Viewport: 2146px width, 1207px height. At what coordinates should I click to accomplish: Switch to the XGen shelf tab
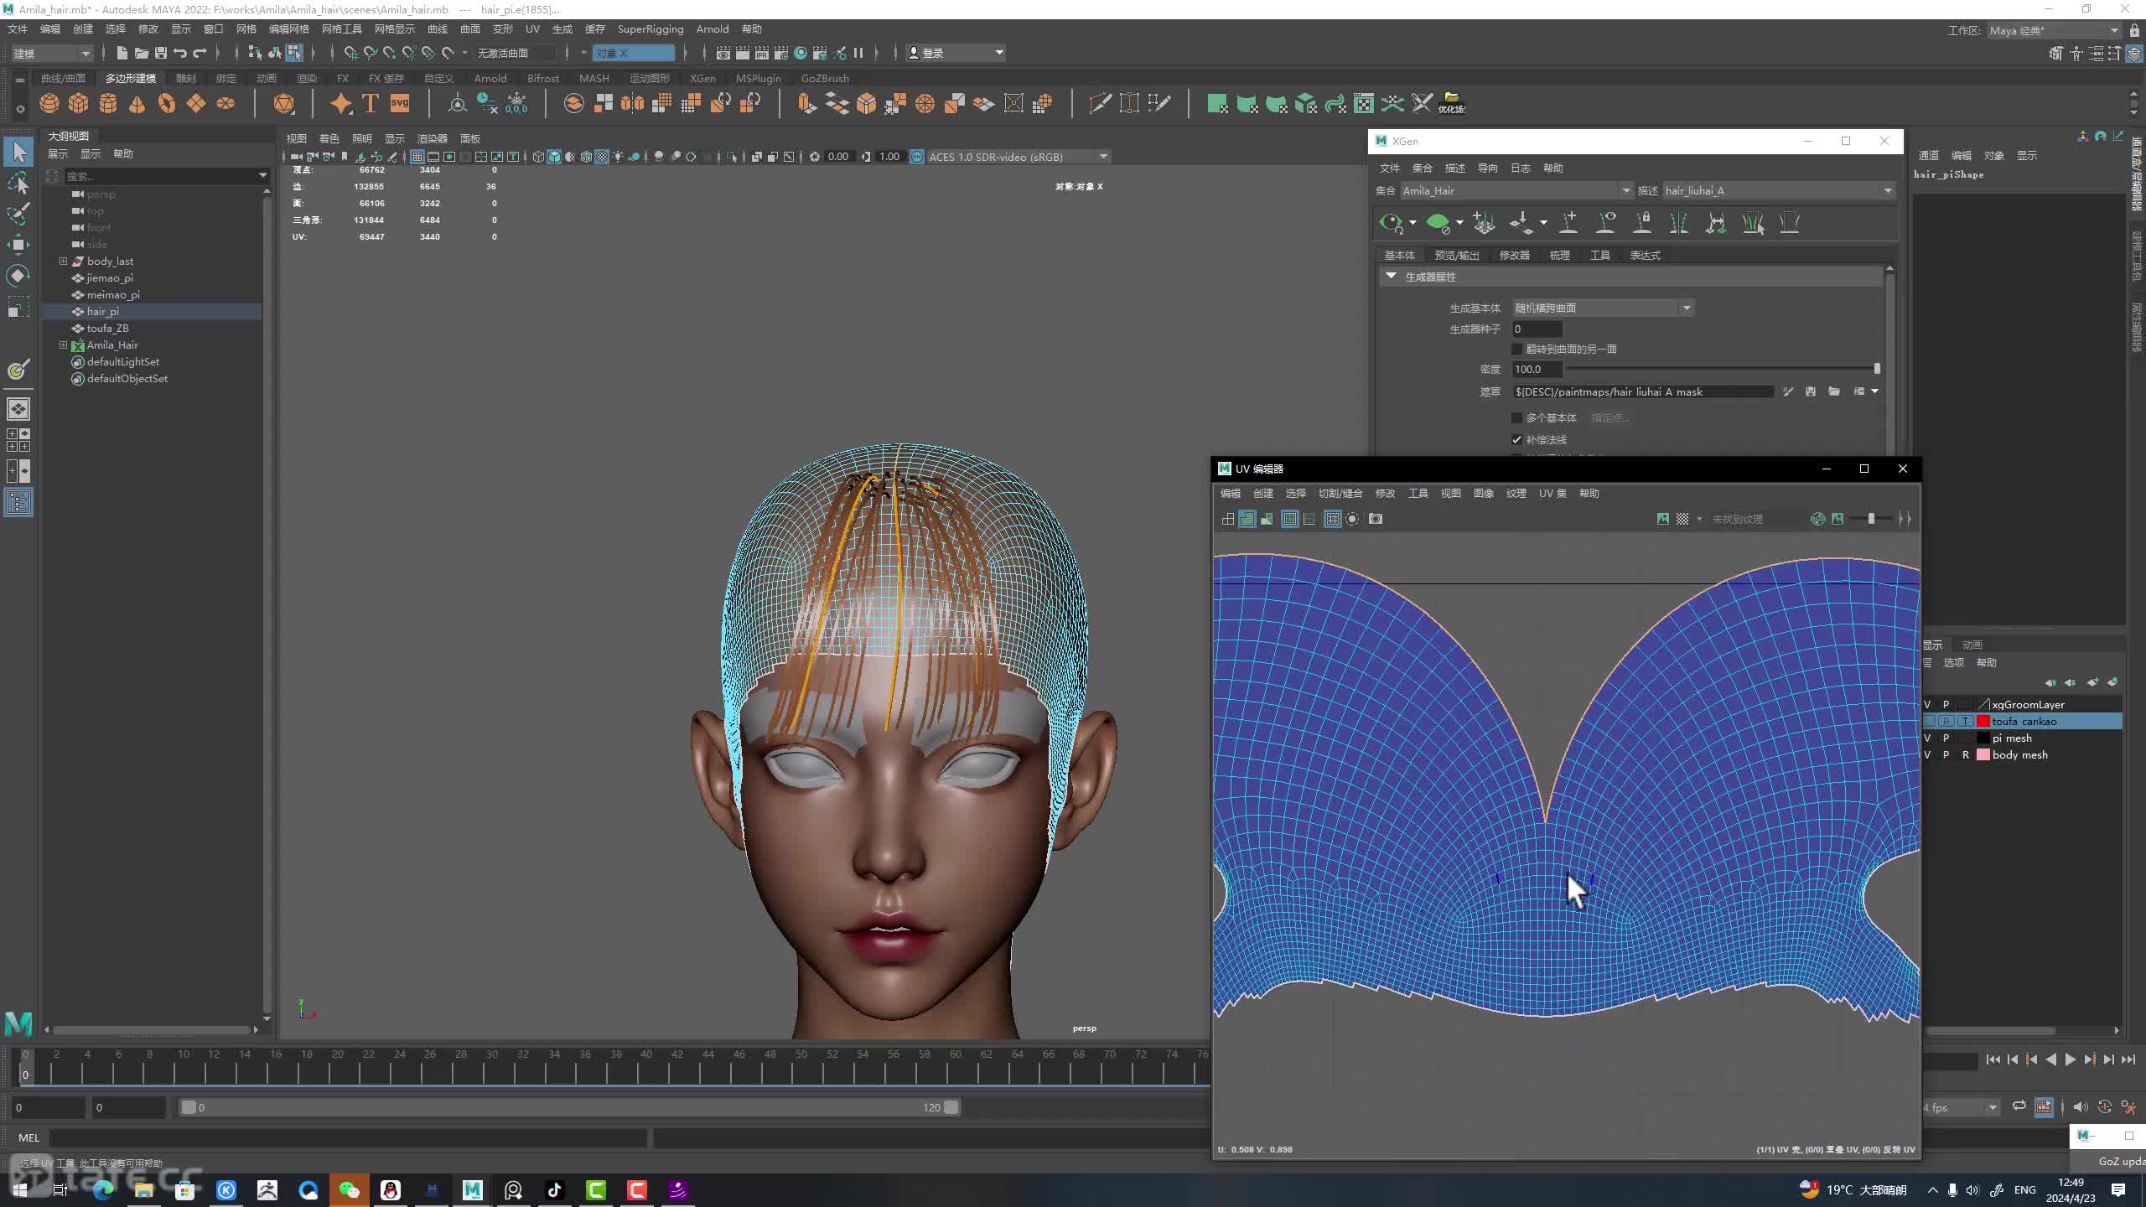(702, 78)
